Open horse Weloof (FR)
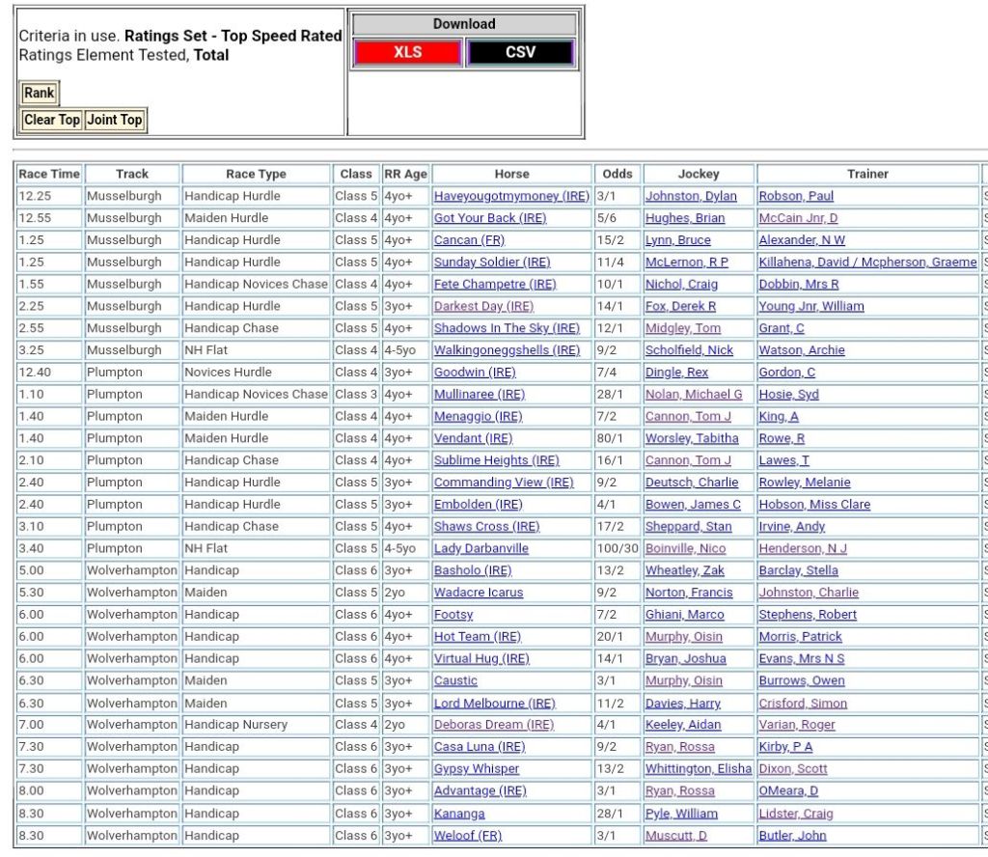Viewport: 988px width, 857px height. coord(468,835)
